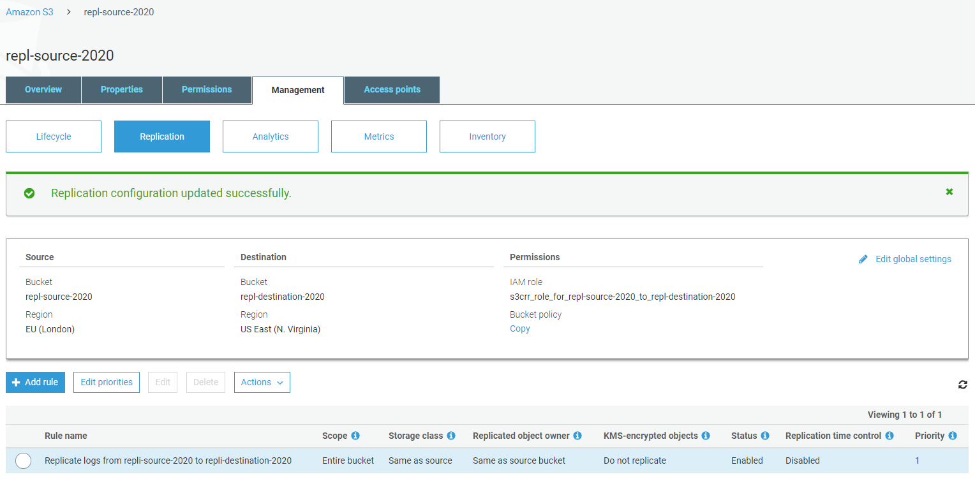The width and height of the screenshot is (975, 479).
Task: Click the 'Same as source' storage class cell
Action: (421, 461)
